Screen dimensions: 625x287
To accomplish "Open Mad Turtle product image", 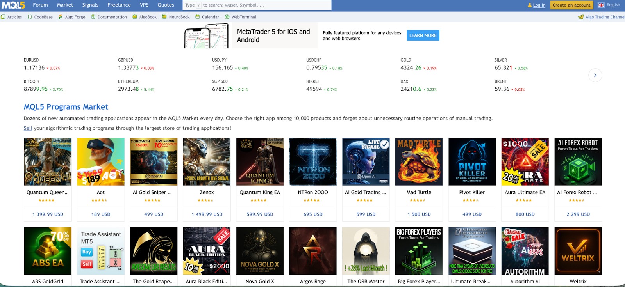I will (x=419, y=161).
